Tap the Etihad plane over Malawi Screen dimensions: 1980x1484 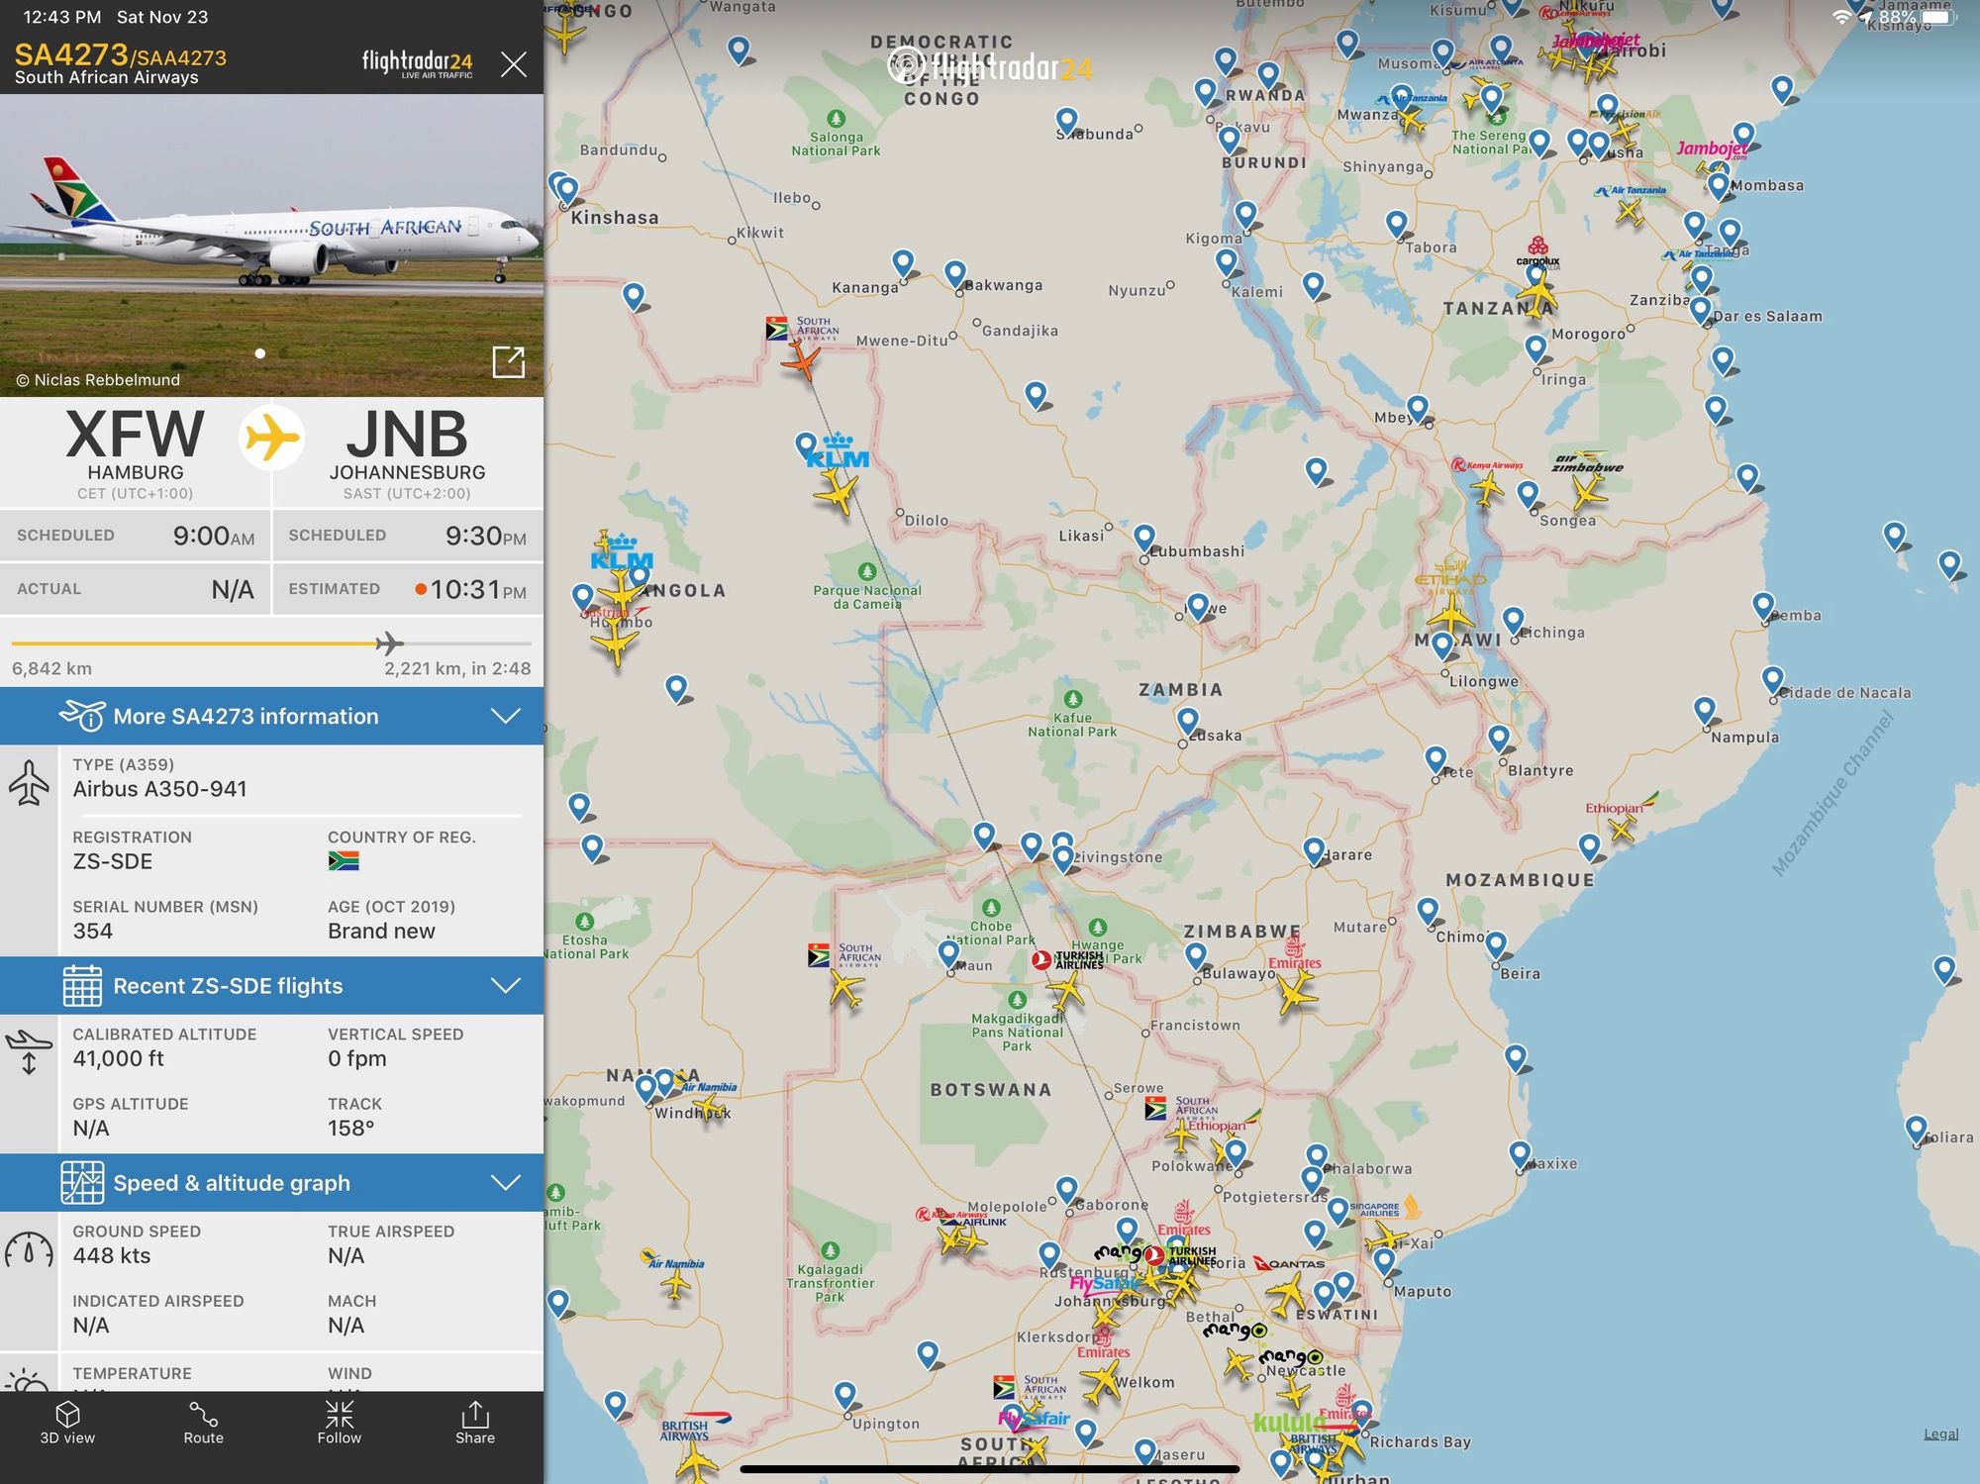(x=1451, y=614)
